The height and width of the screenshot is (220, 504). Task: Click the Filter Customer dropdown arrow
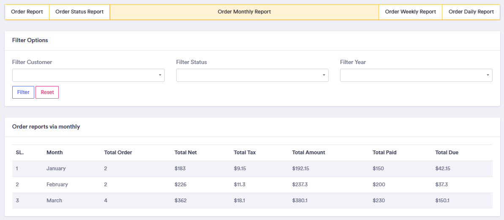click(x=160, y=75)
